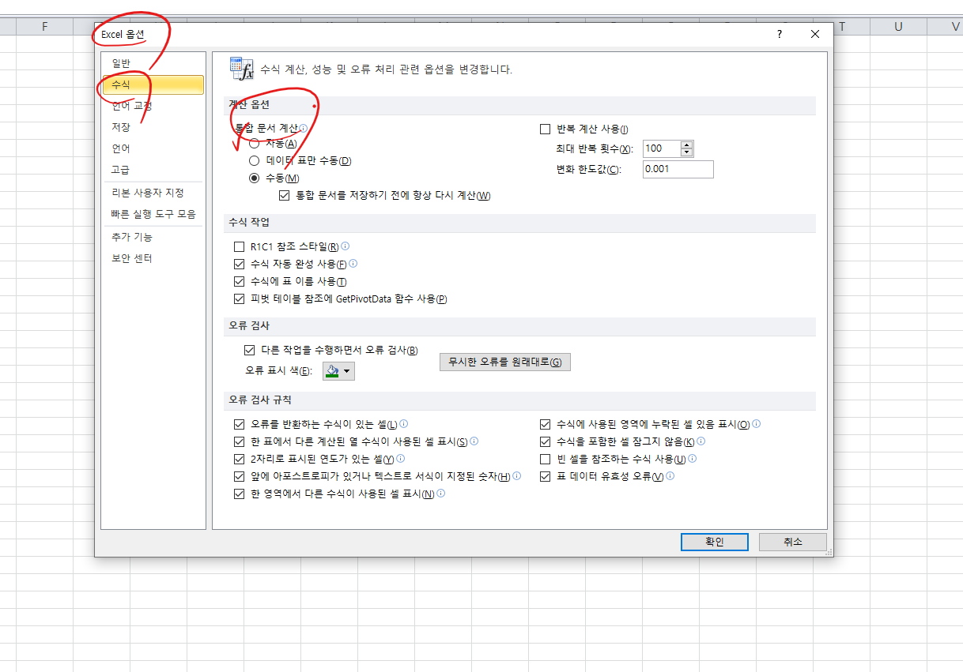963x672 pixels.
Task: Open the 고급 options category
Action: click(x=153, y=170)
